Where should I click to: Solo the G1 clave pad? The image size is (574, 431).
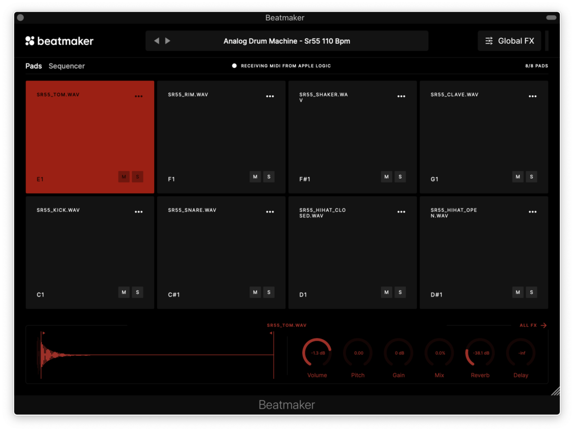click(x=531, y=177)
